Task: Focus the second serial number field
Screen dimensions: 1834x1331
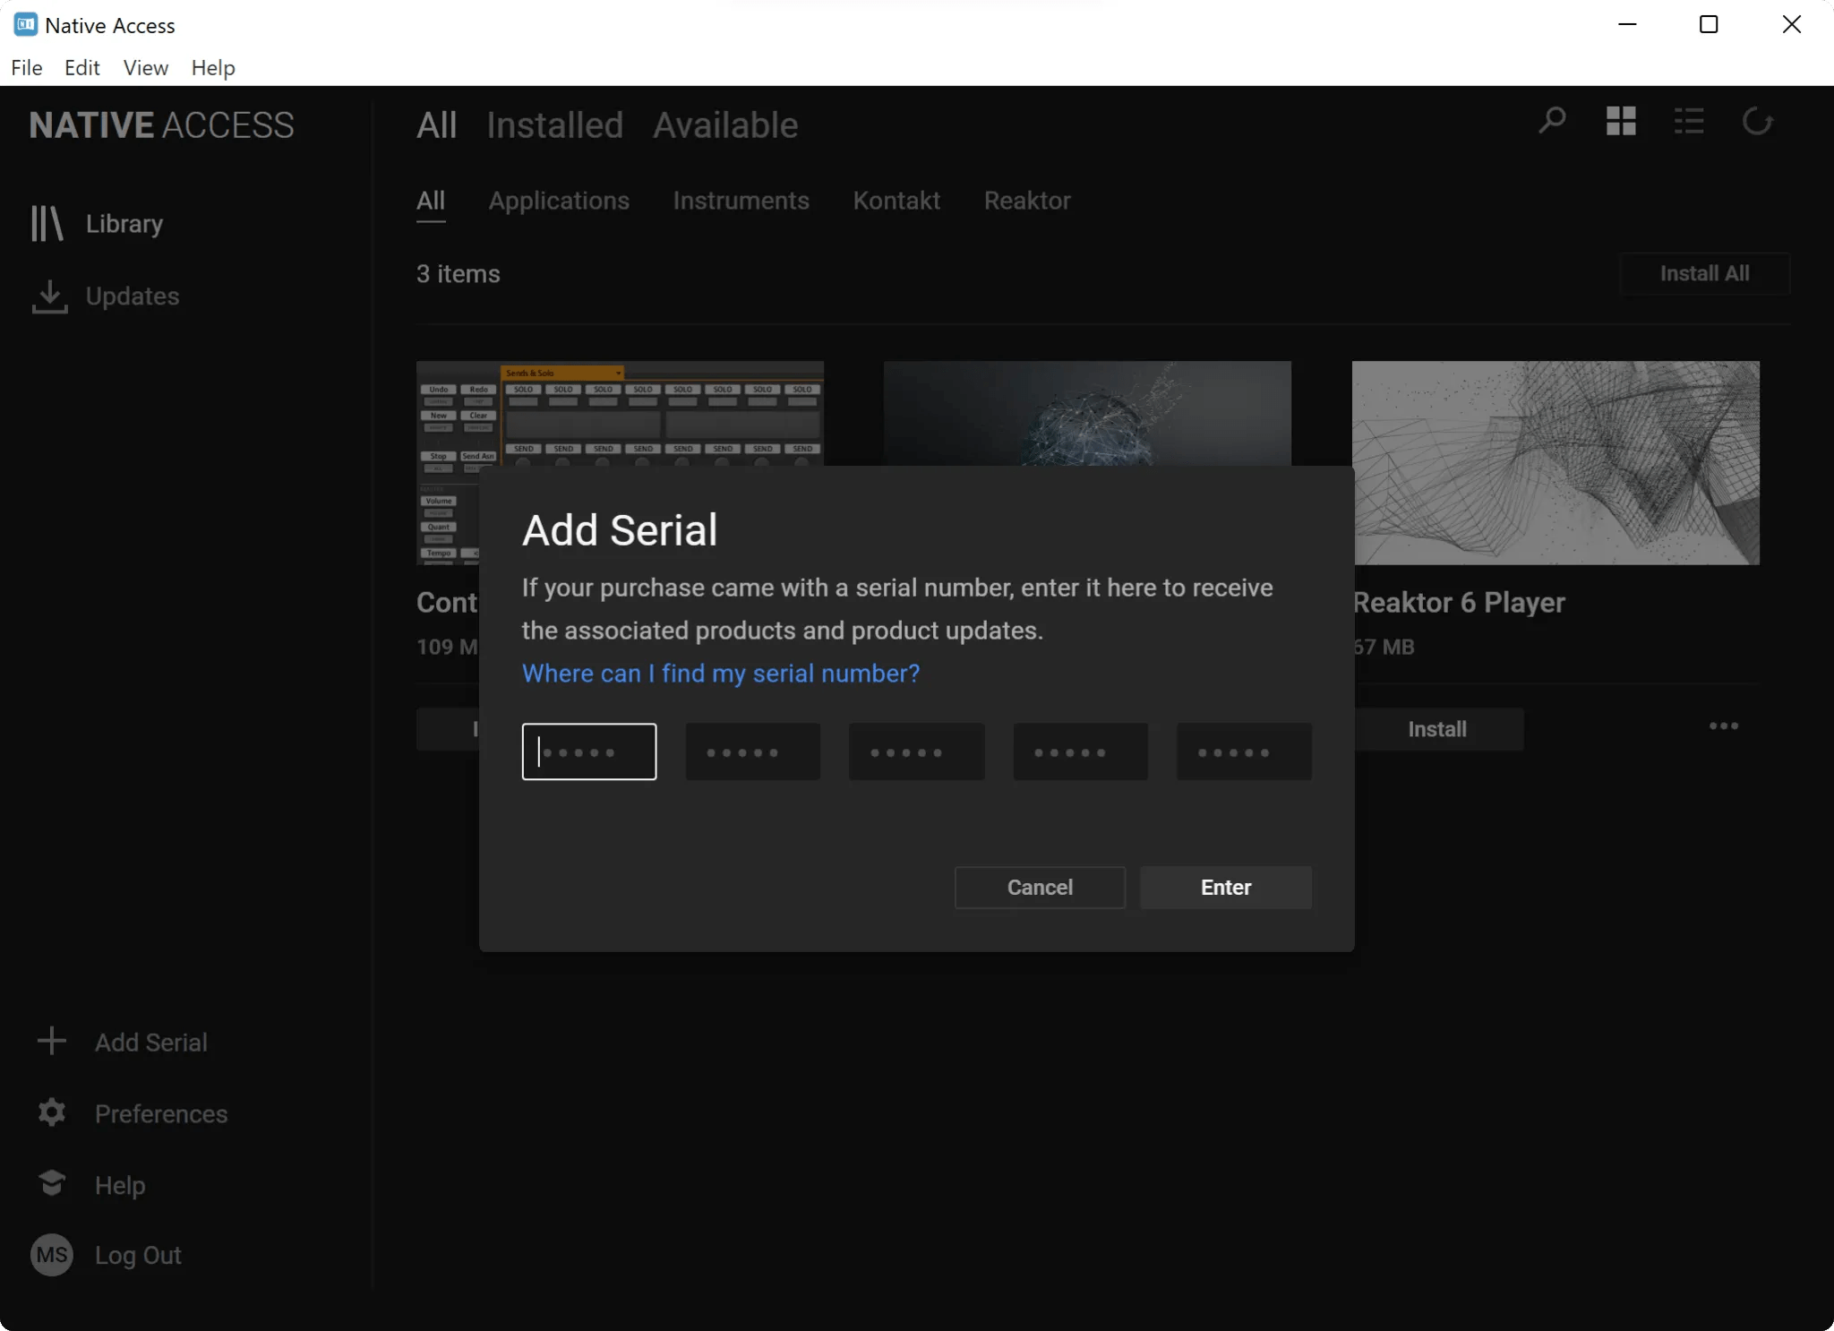Action: tap(752, 751)
